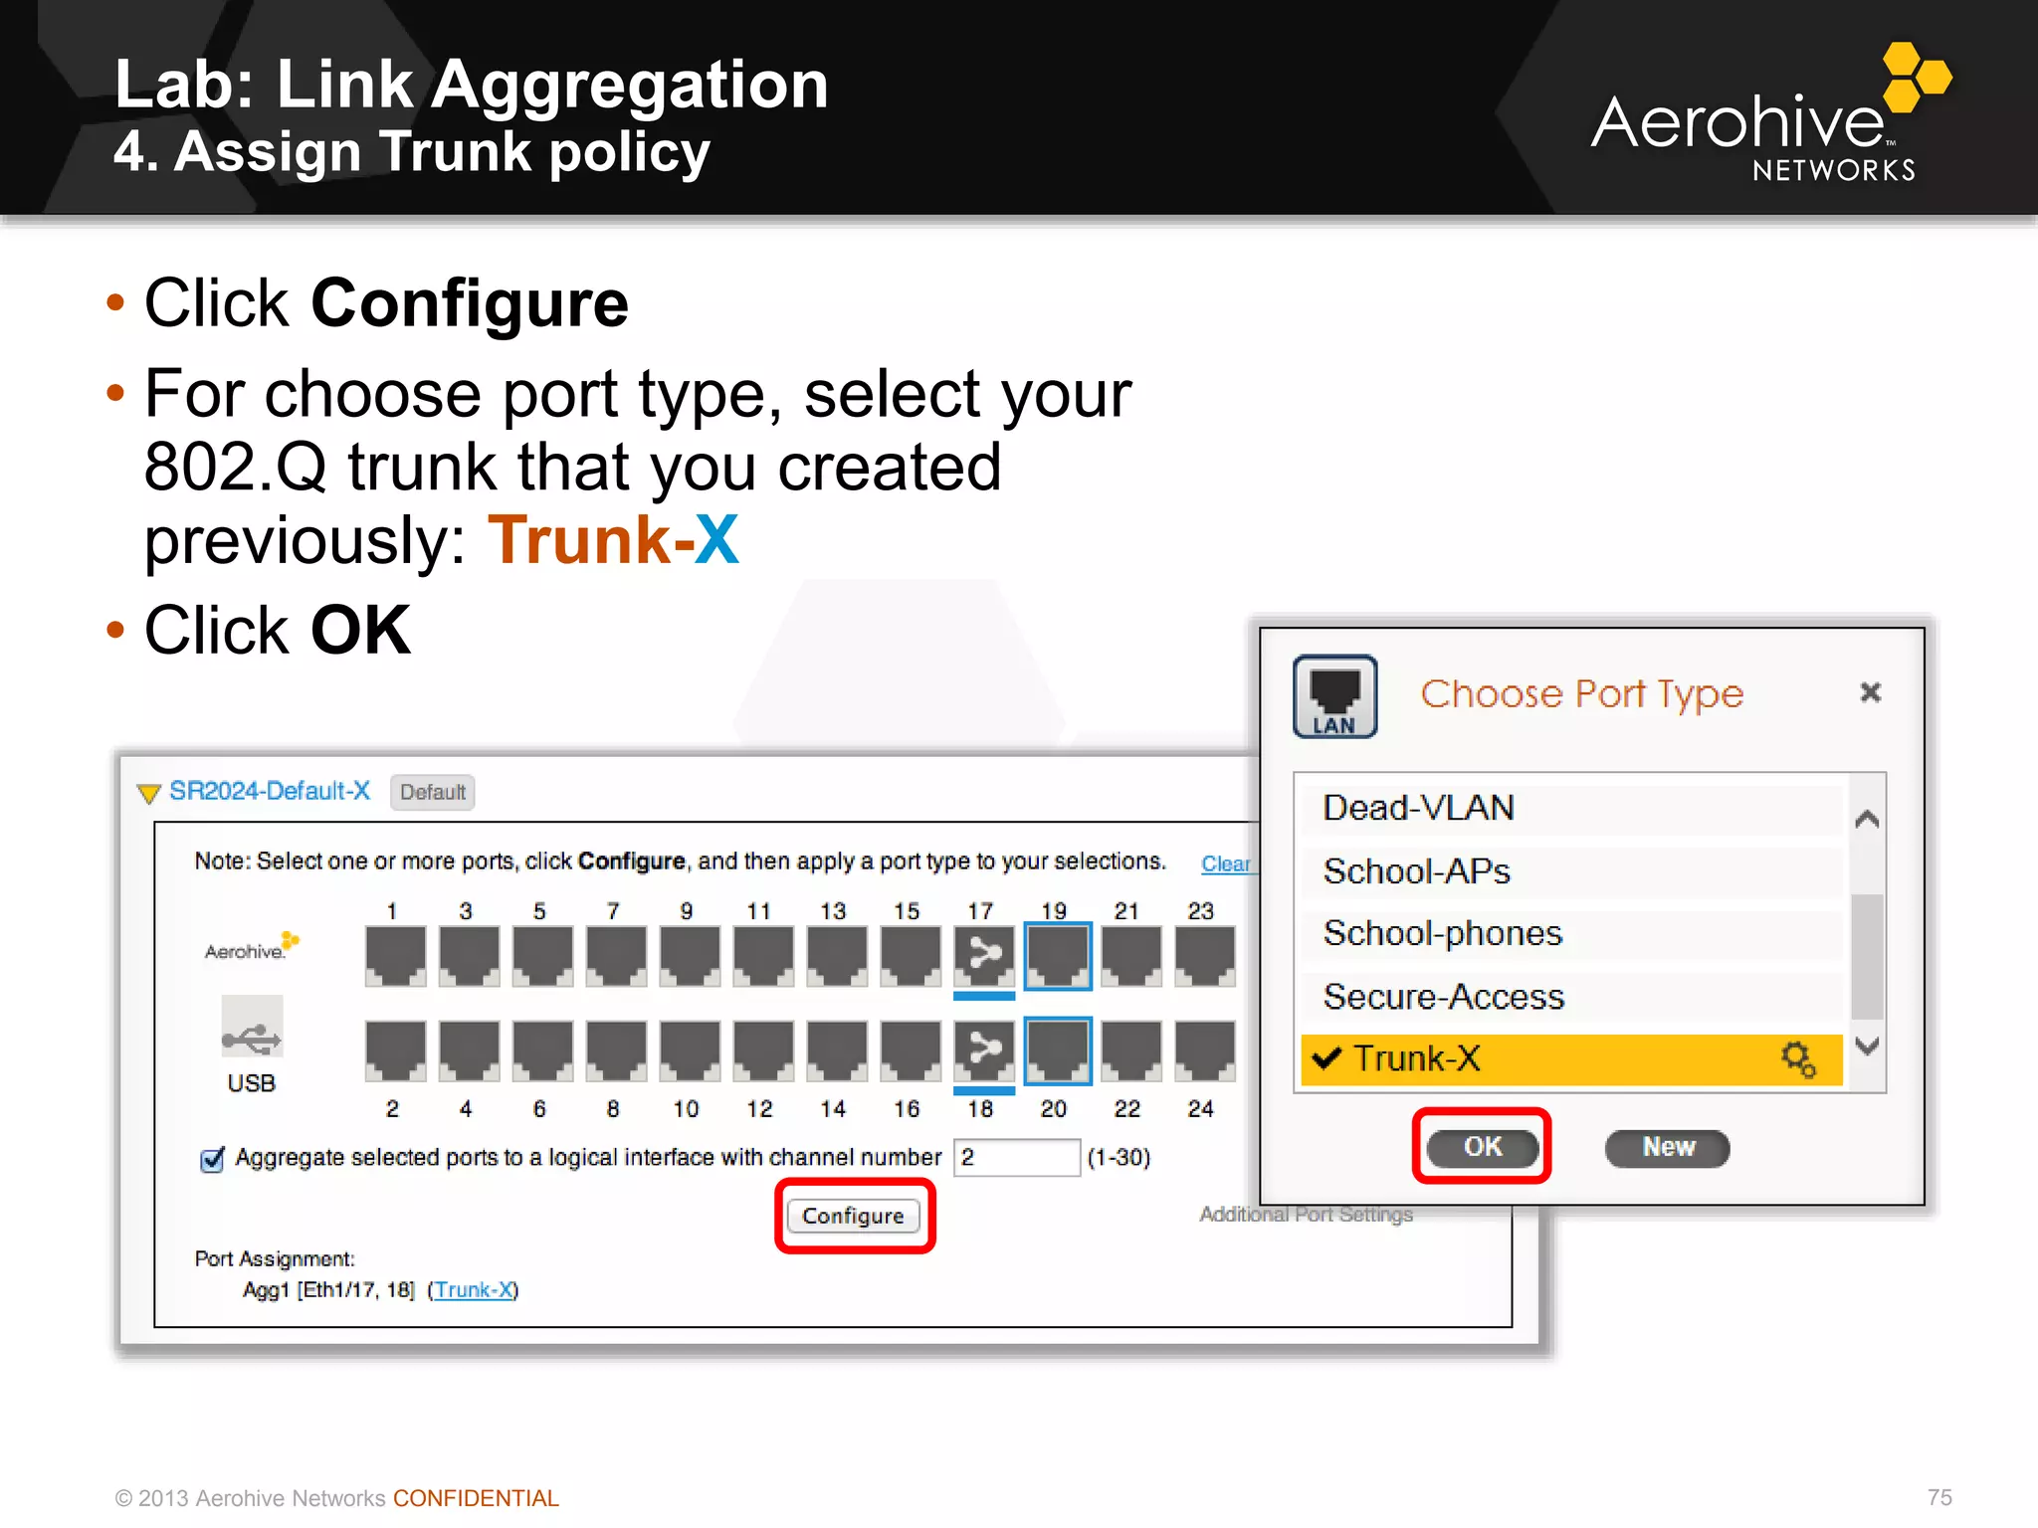Viewport: 2038px width, 1528px height.
Task: Select switch port 5
Action: tap(542, 955)
